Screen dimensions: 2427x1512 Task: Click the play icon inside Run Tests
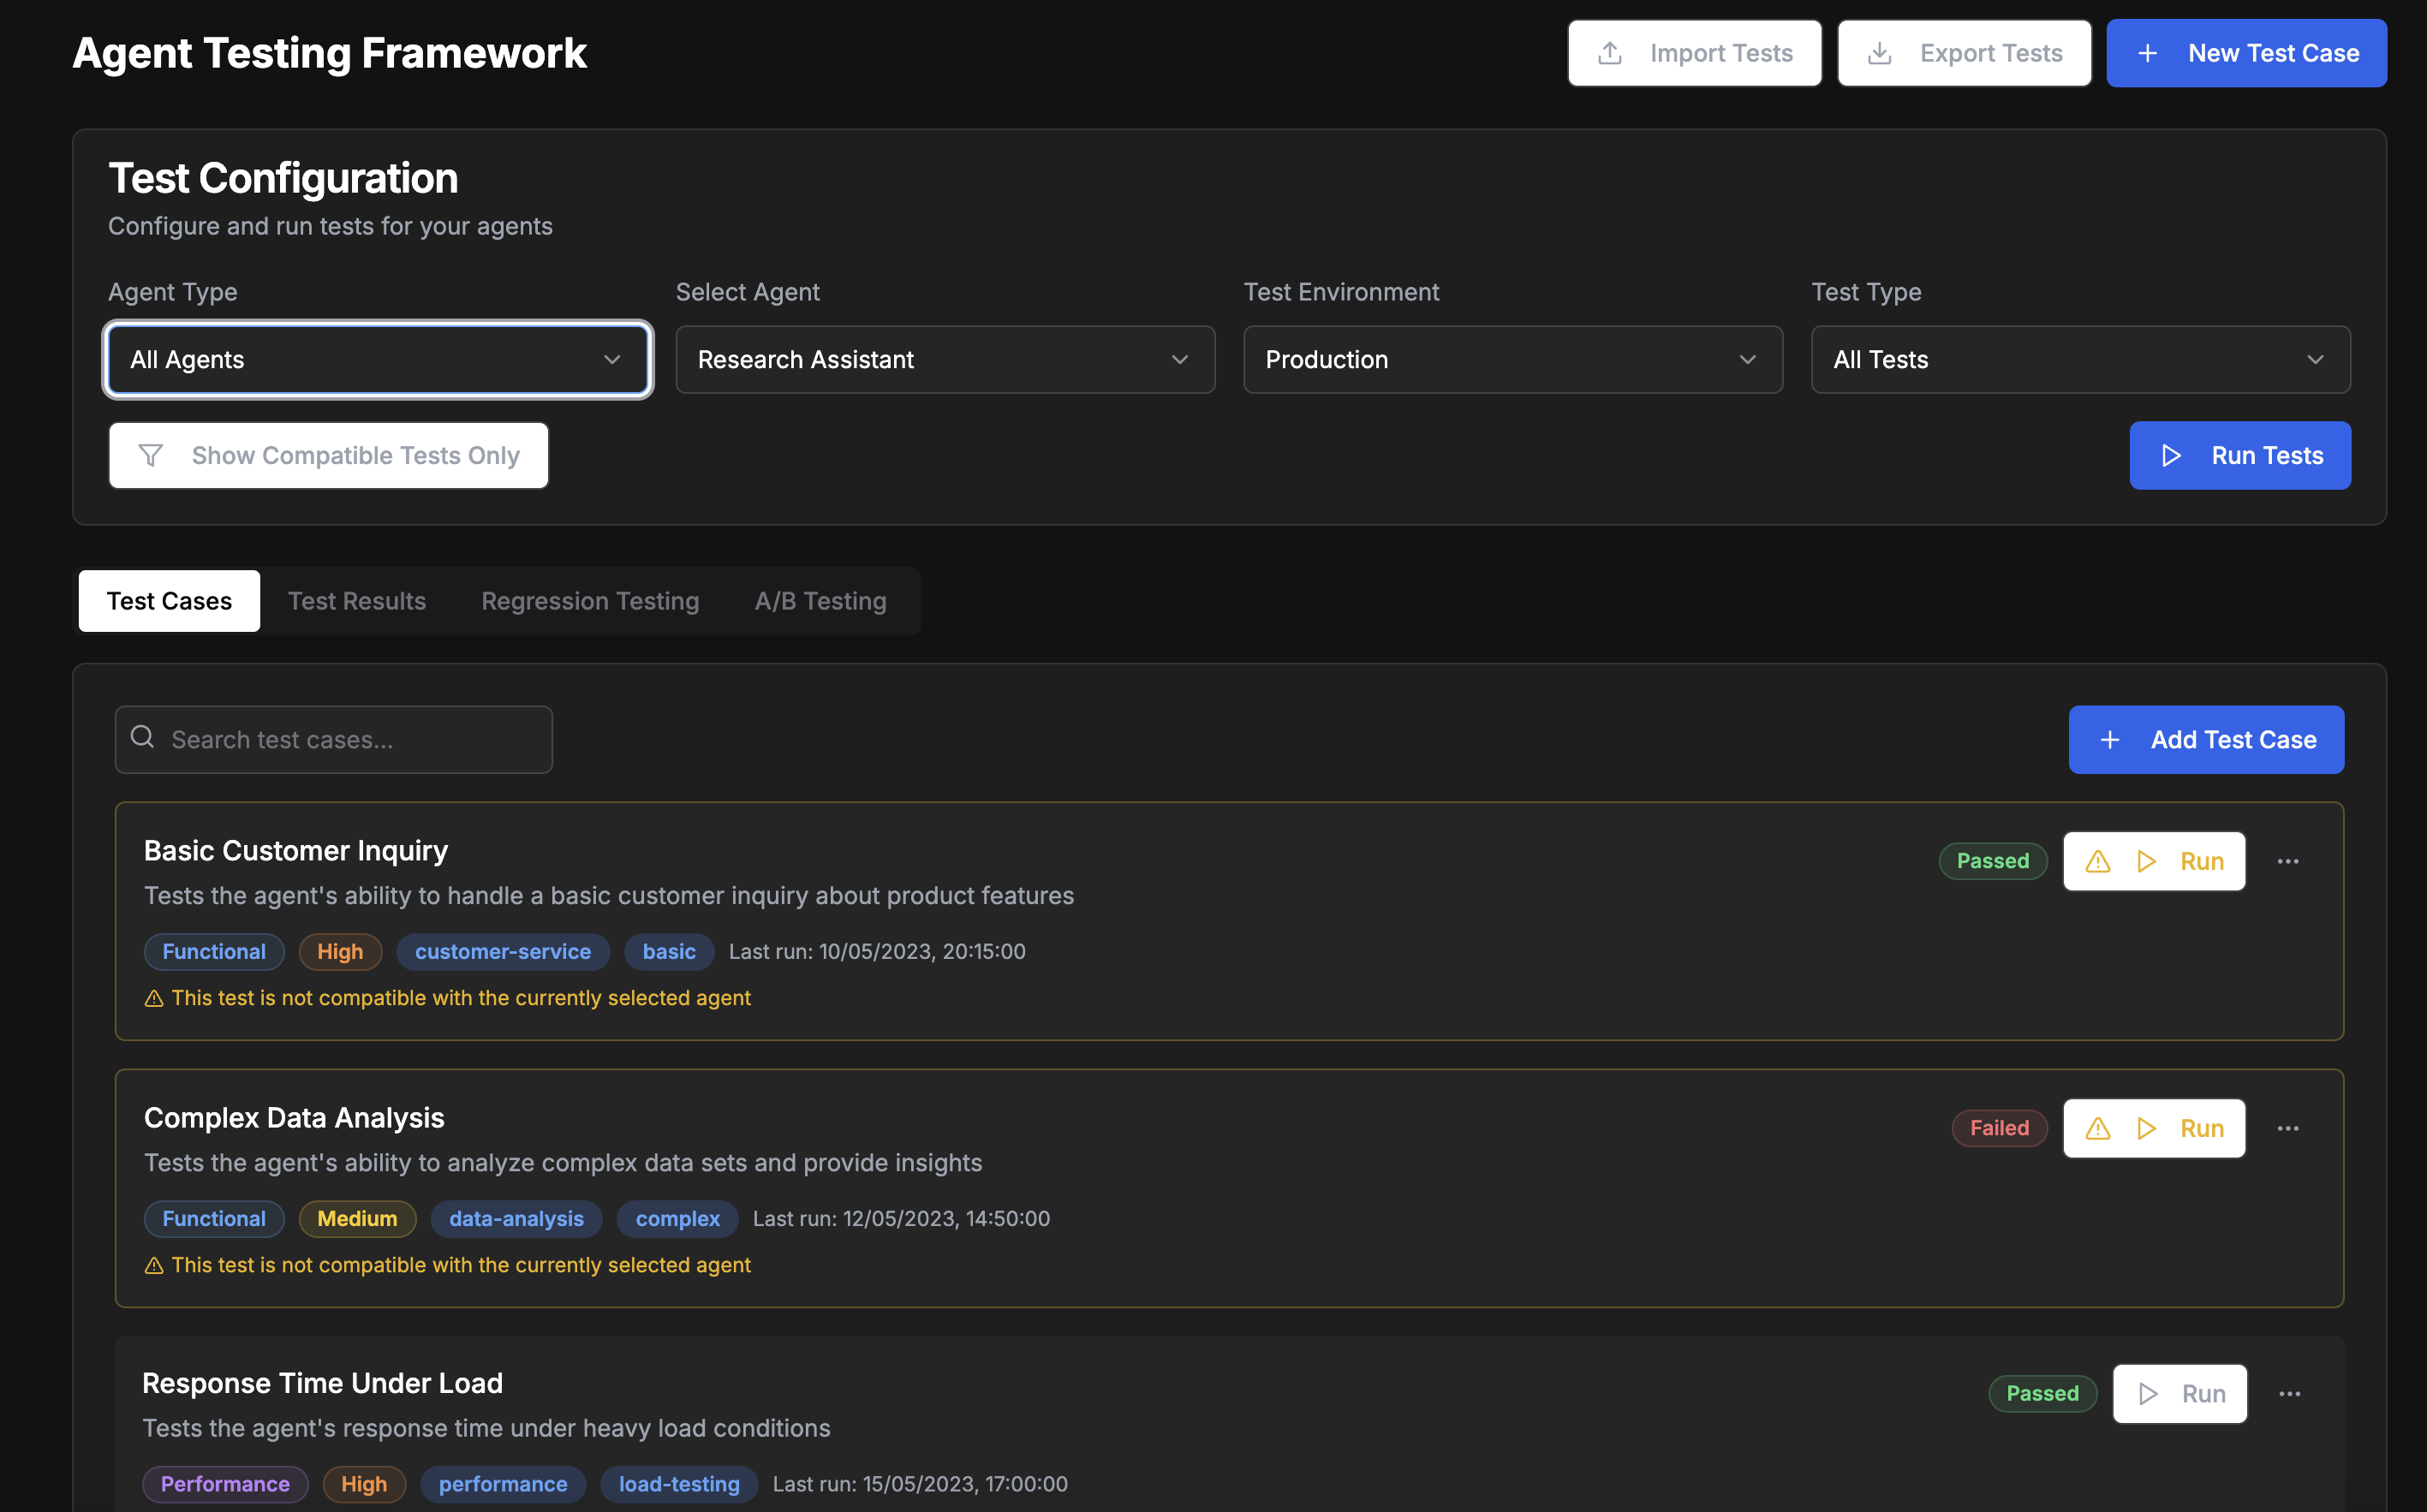click(2170, 455)
